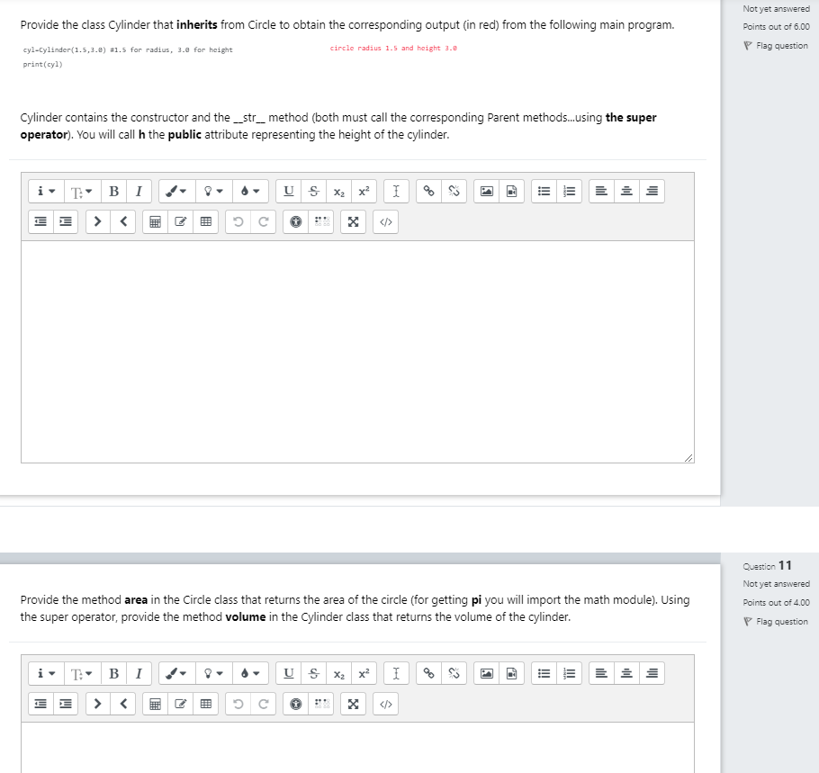This screenshot has height=773, width=819.
Task: Run the accessibility checker
Action: (295, 221)
